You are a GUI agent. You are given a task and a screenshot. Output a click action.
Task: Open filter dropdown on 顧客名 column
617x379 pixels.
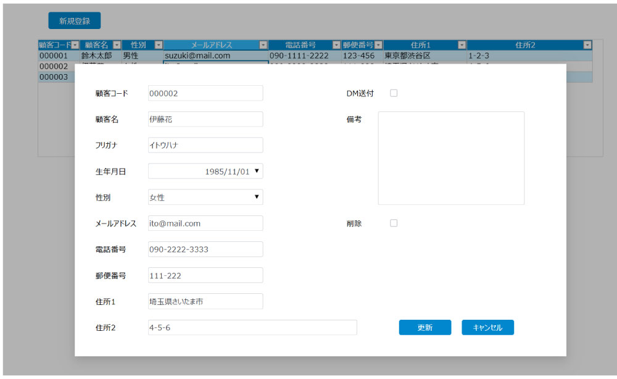117,44
